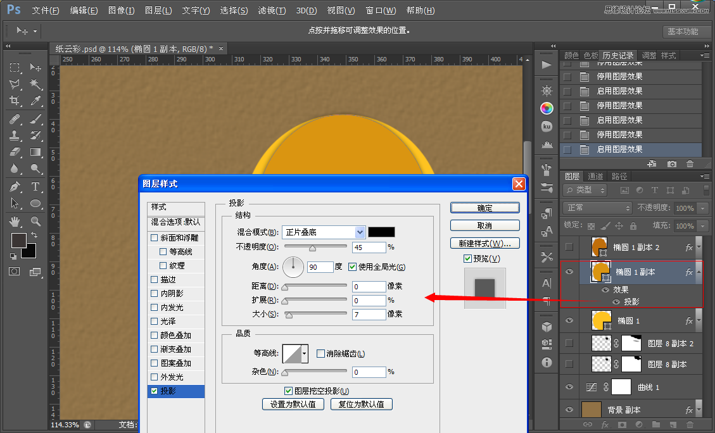Open layer 填充 dropdown arrow
Viewport: 715px width, 433px height.
tap(703, 225)
